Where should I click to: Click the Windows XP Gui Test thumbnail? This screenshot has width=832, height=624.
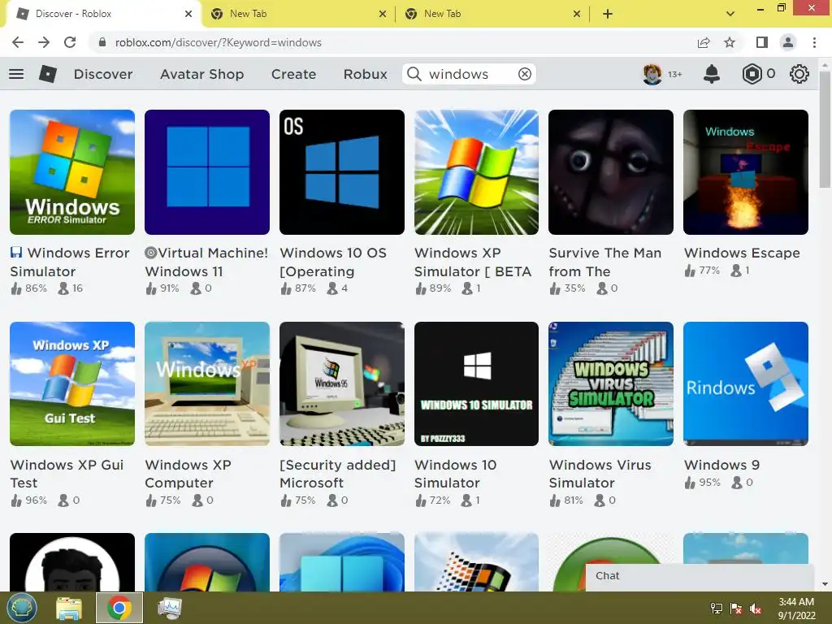(72, 383)
